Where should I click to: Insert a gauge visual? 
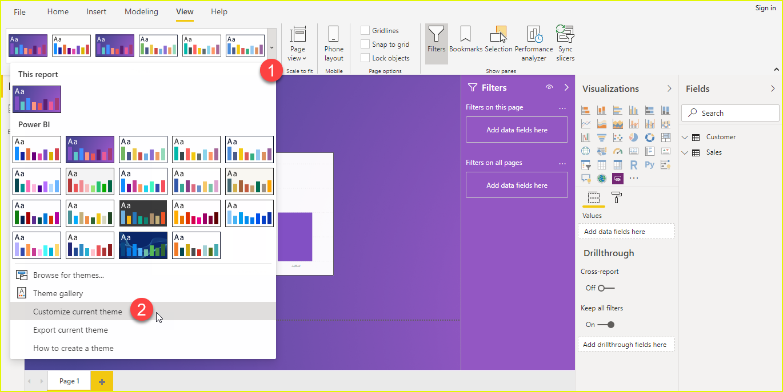(618, 151)
